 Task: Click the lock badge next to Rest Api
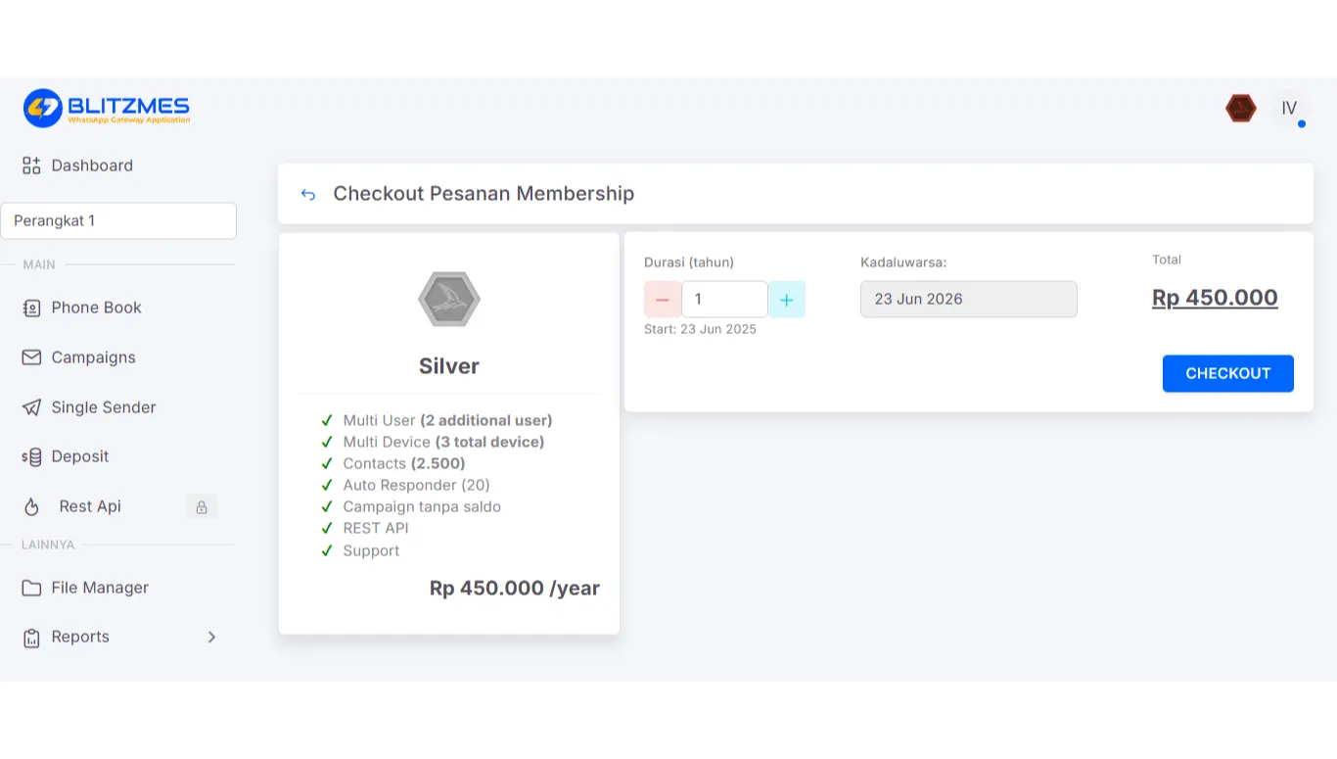click(x=202, y=506)
